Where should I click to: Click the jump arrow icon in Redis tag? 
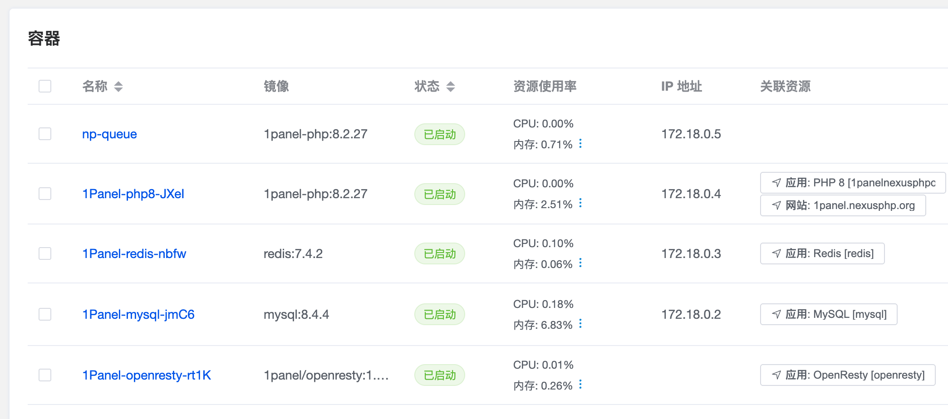click(x=776, y=253)
